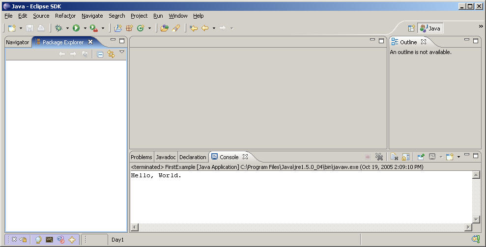Switch to the Declaration tab

click(193, 157)
